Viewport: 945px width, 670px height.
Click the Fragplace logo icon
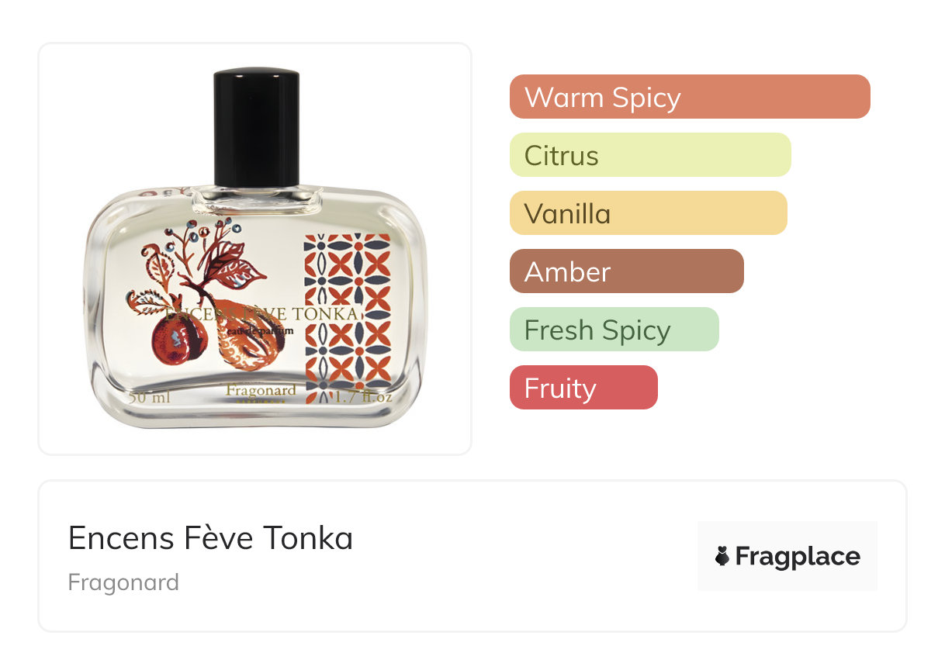click(x=722, y=556)
